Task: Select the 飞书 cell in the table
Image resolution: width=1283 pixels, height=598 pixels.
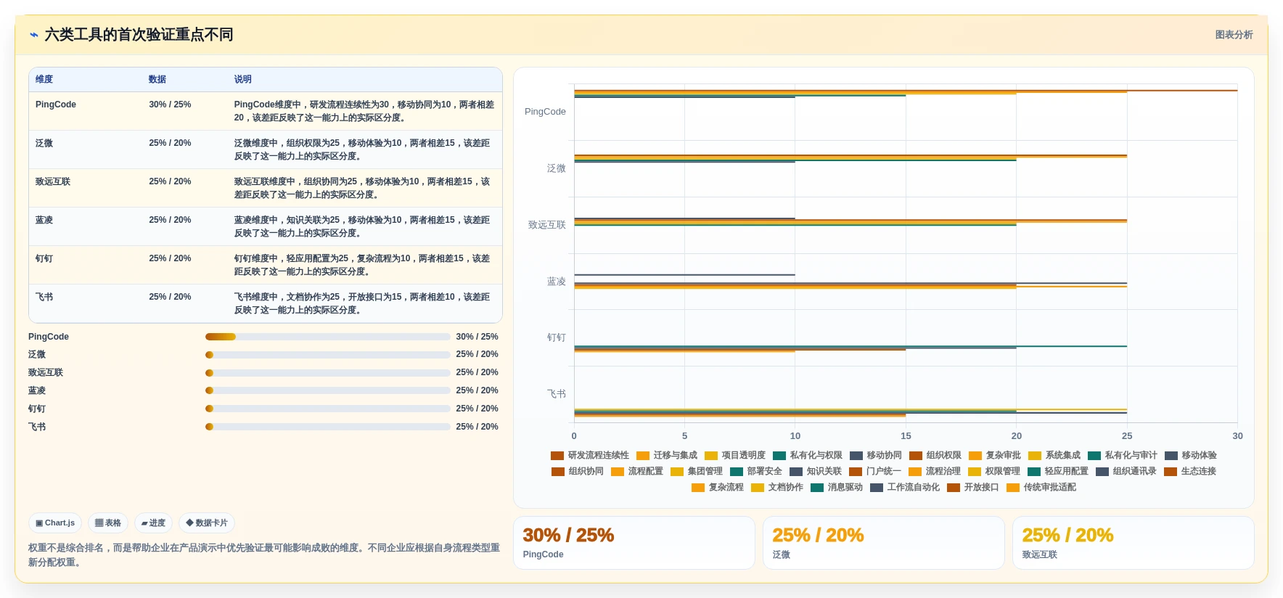Action: coord(44,297)
